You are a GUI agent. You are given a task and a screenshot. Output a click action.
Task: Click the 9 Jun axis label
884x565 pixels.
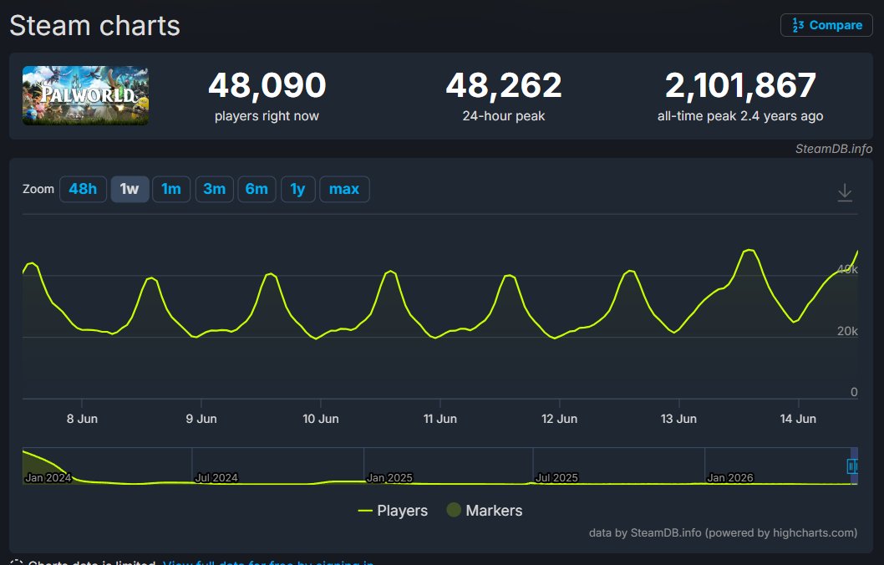(201, 419)
